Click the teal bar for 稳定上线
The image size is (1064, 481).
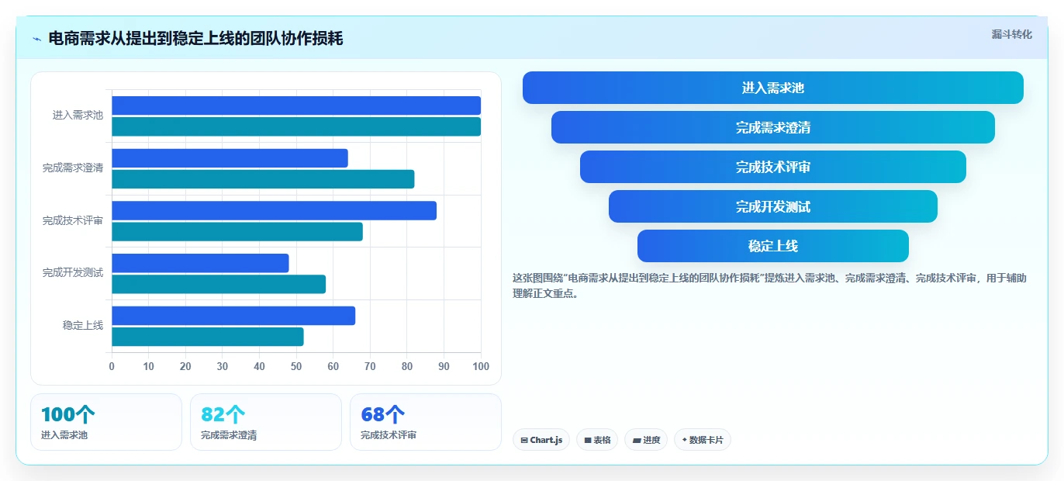(208, 337)
